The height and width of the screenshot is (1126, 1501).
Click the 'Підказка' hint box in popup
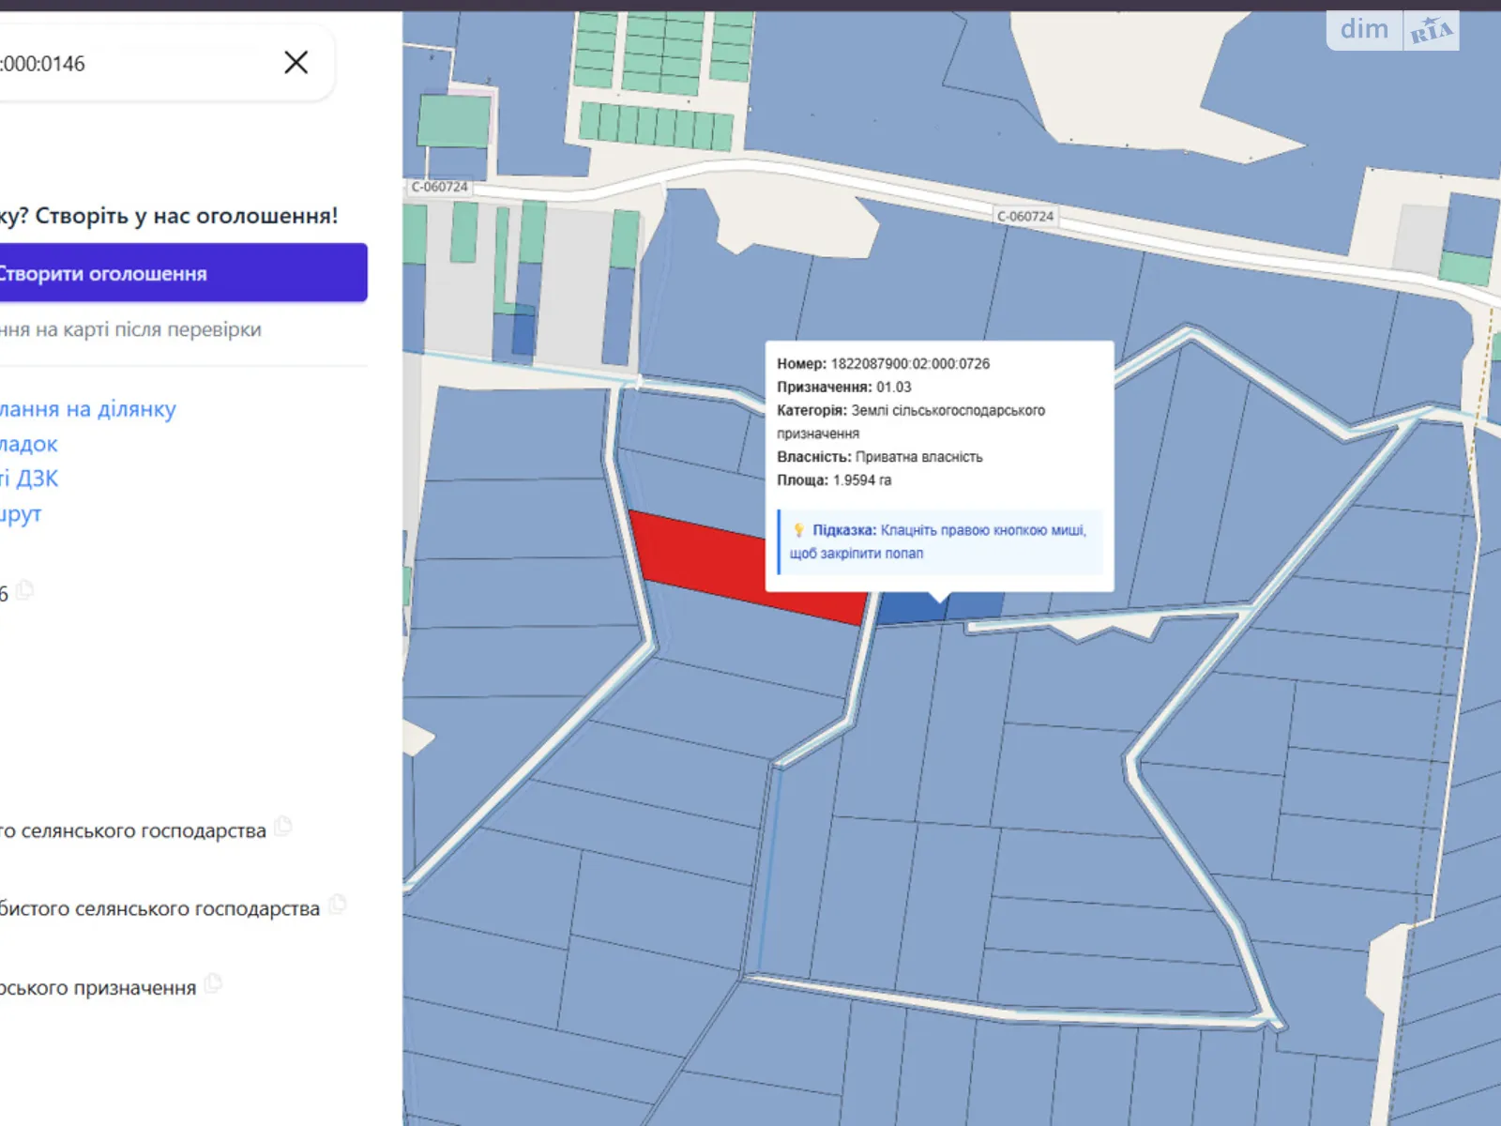click(x=940, y=542)
